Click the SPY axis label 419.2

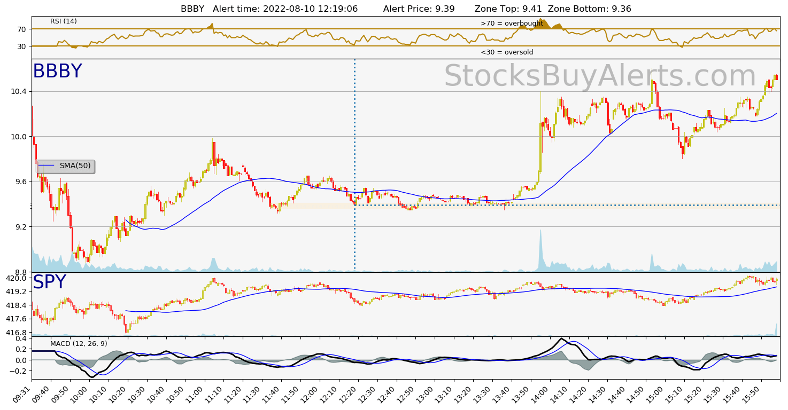(x=17, y=292)
